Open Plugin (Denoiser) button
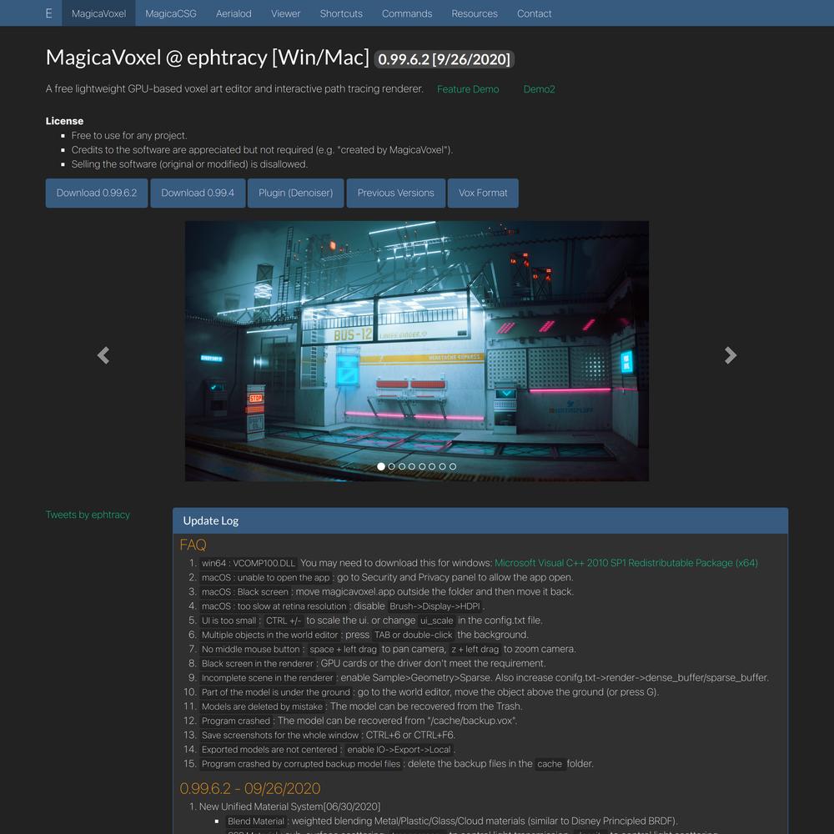Screen dimensions: 834x834 (x=296, y=193)
